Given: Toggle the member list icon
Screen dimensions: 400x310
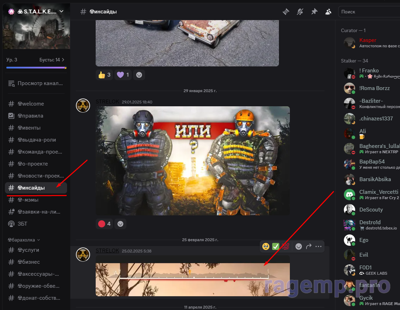Looking at the screenshot, I should (x=328, y=12).
